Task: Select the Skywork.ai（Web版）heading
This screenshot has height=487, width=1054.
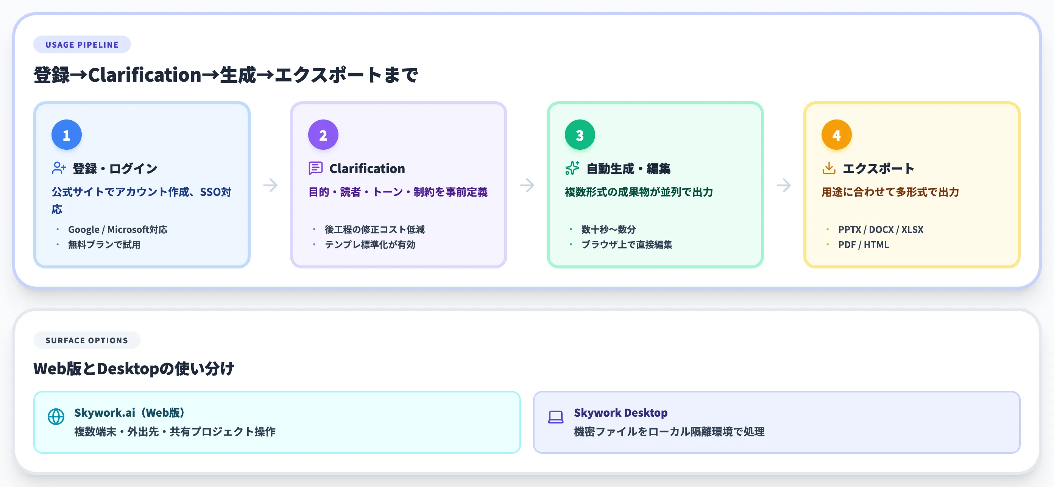Action: coord(129,413)
